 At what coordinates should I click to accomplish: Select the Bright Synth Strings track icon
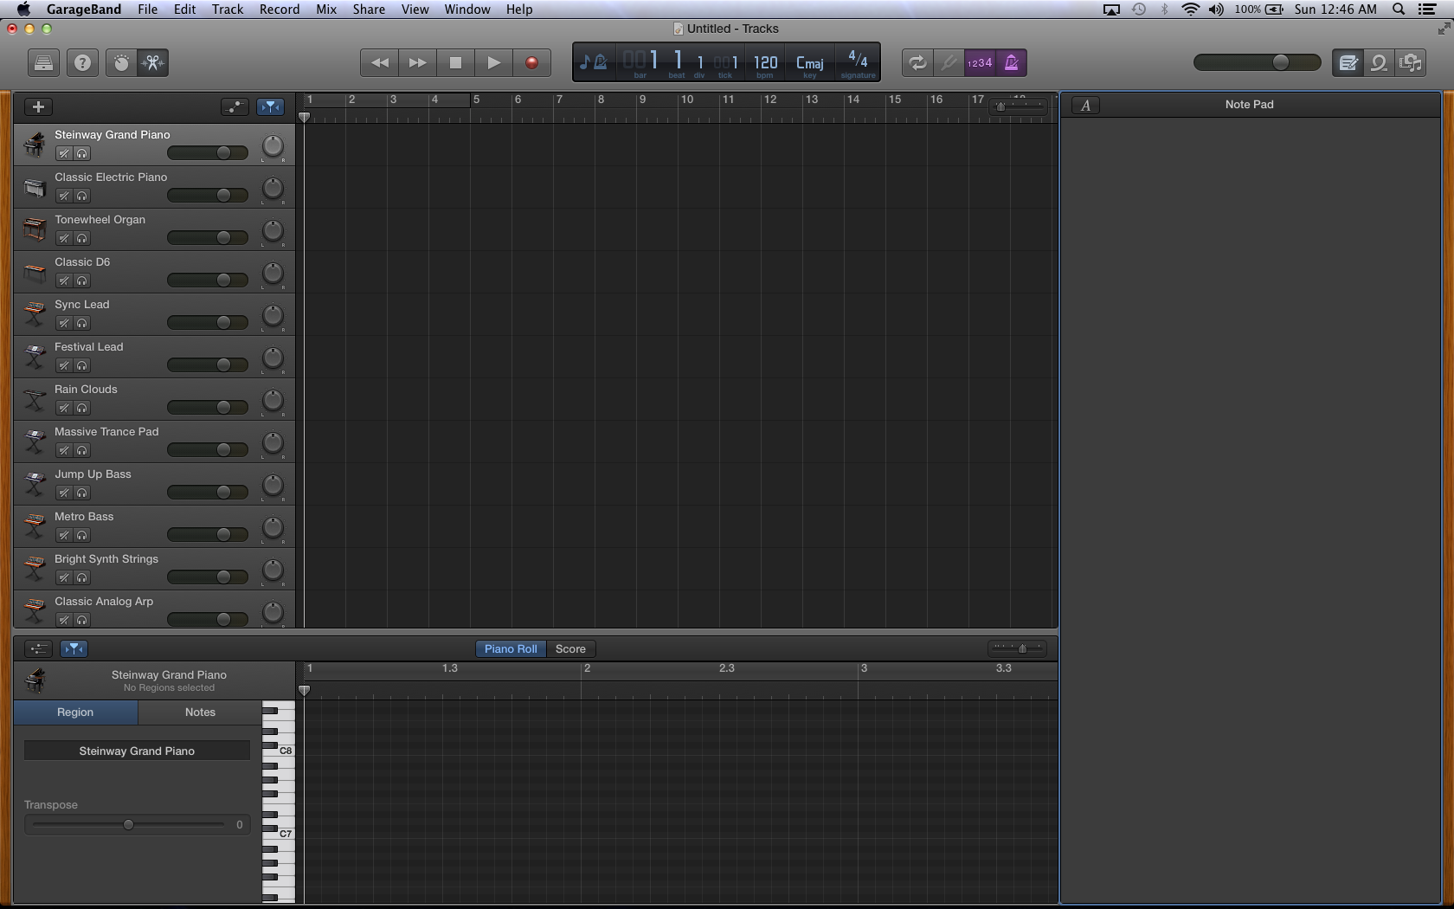click(x=35, y=570)
